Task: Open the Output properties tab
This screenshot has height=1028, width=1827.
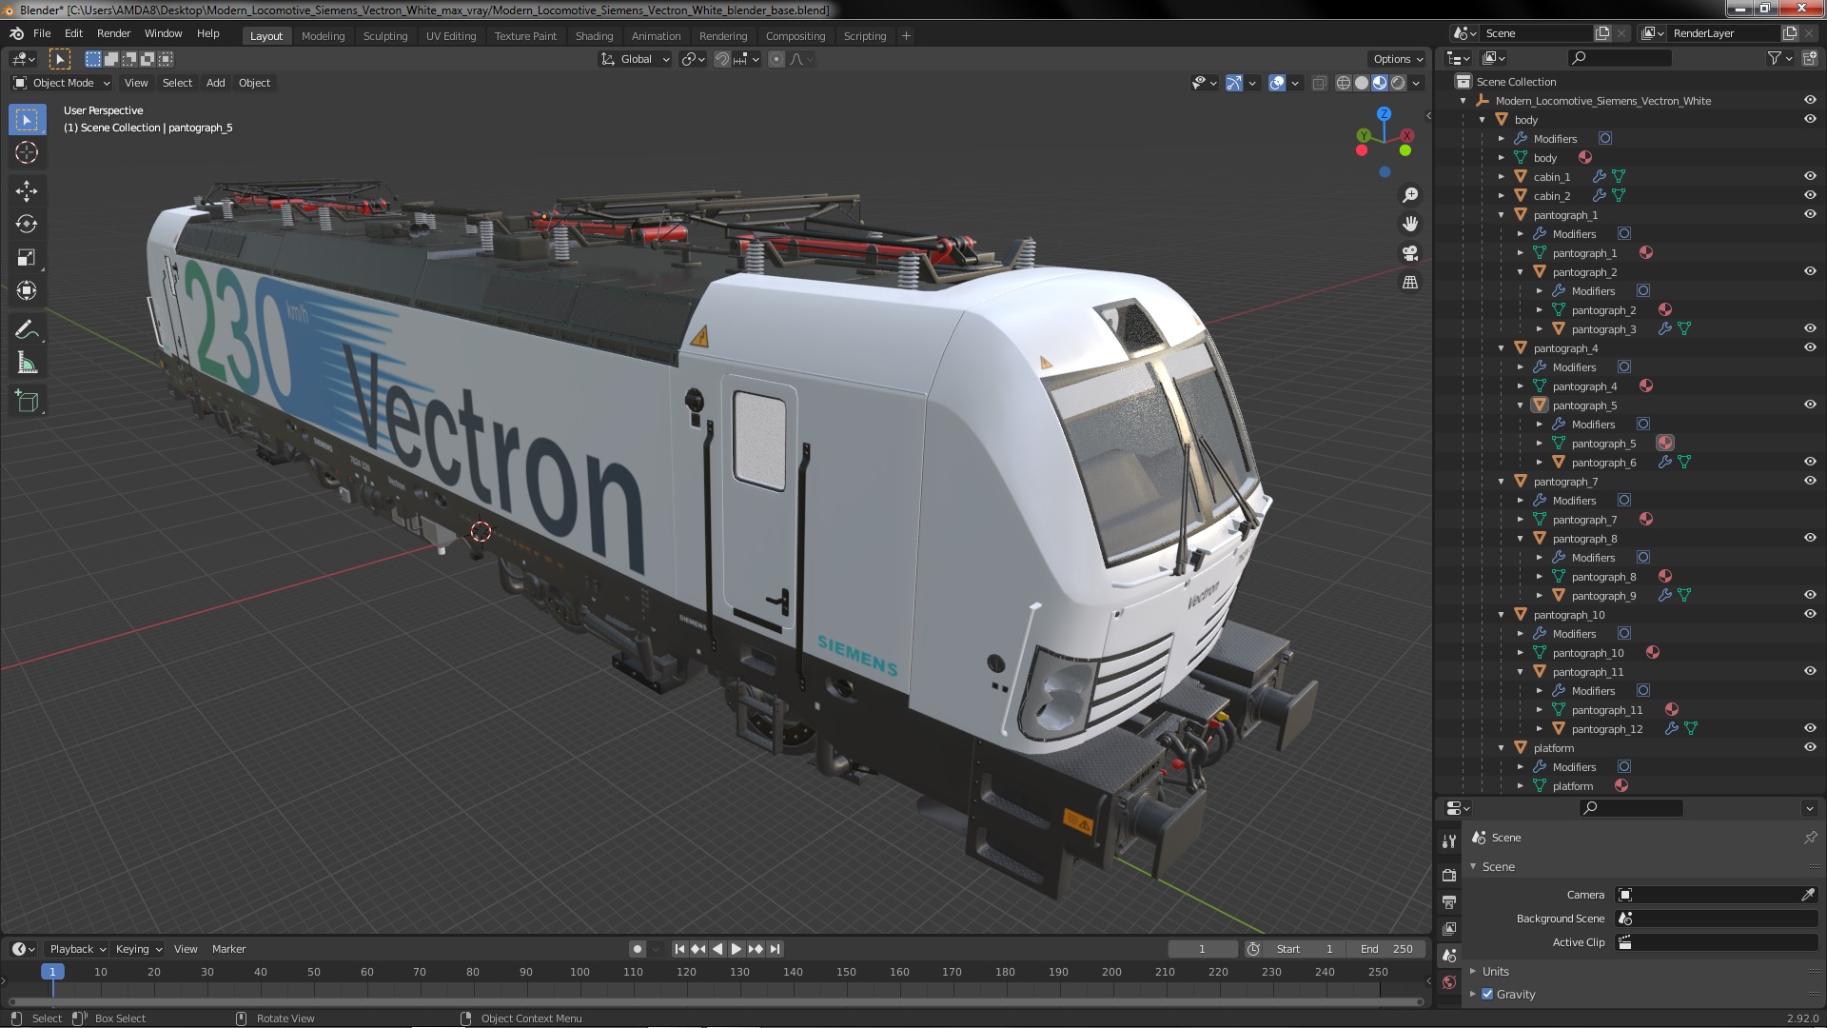Action: pyautogui.click(x=1449, y=901)
